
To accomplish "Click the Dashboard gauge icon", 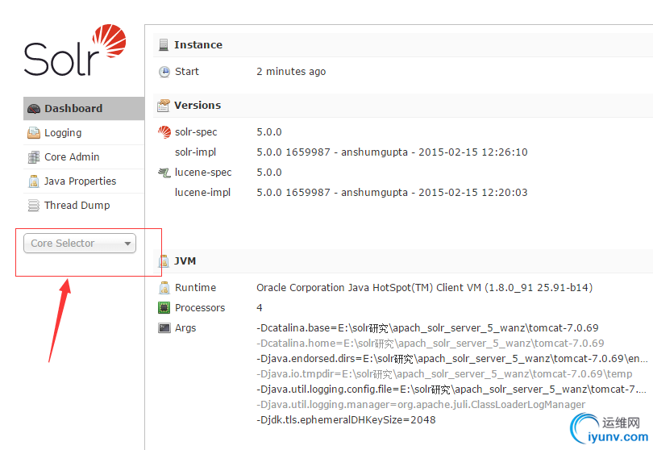I will coord(34,109).
